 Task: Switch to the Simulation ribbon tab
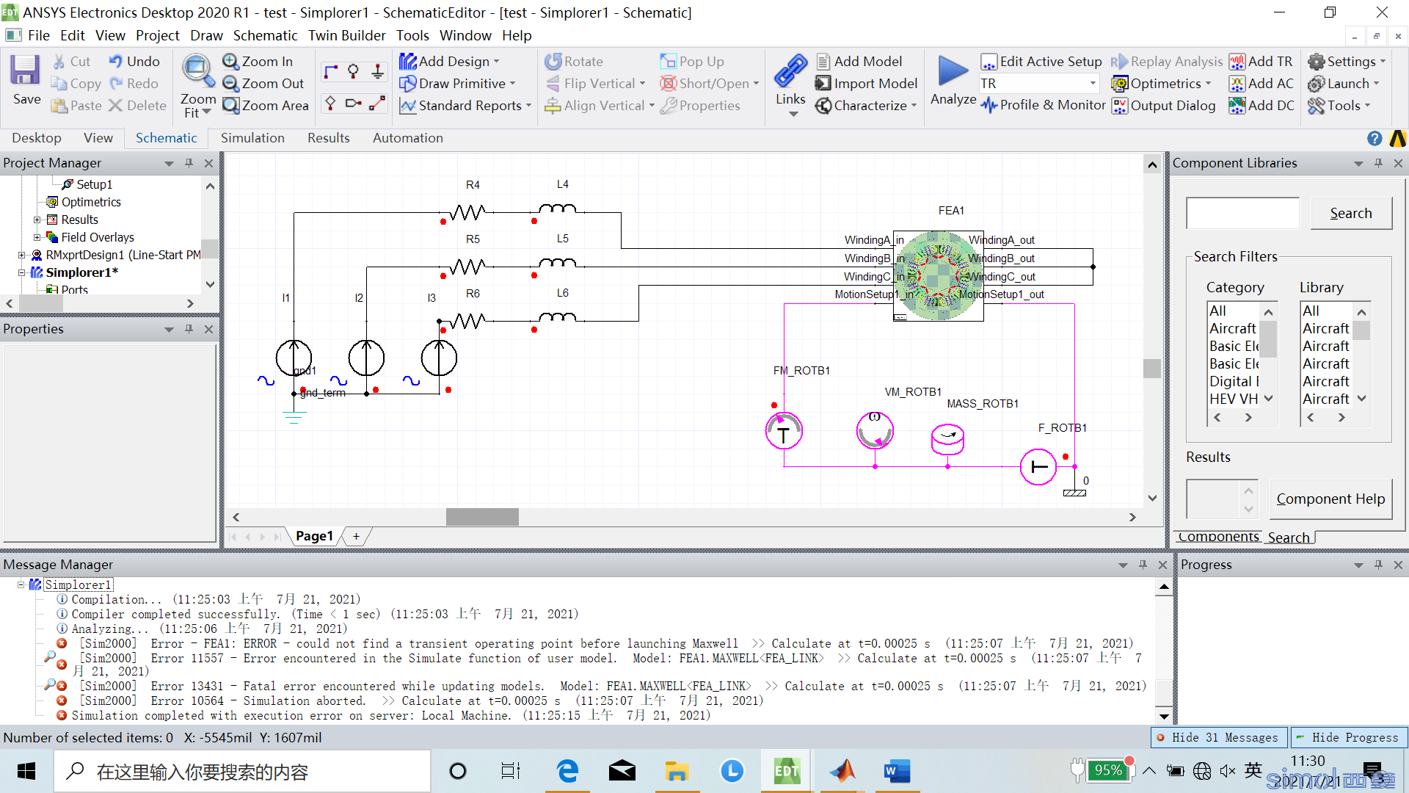[x=252, y=138]
